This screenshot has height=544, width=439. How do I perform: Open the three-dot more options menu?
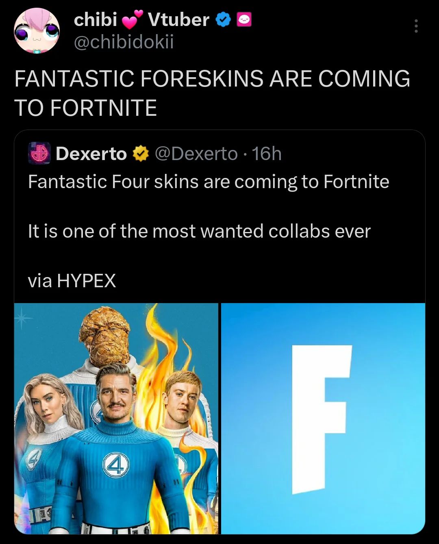[x=416, y=26]
